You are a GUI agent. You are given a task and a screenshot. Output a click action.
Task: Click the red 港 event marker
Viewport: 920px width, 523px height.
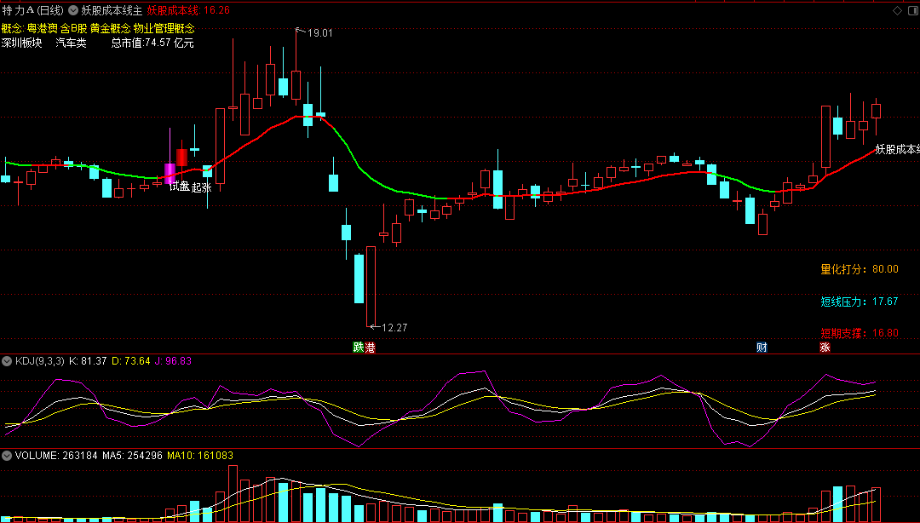pos(370,347)
